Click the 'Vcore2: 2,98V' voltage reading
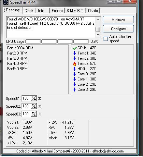This screenshot has width=143, height=157. [20, 127]
